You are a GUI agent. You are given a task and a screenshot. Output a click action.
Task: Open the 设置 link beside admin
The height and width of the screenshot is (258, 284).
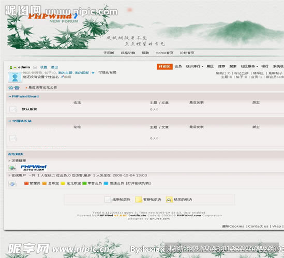[43, 67]
